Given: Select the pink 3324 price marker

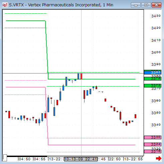Looking at the screenshot, I should (152, 144).
